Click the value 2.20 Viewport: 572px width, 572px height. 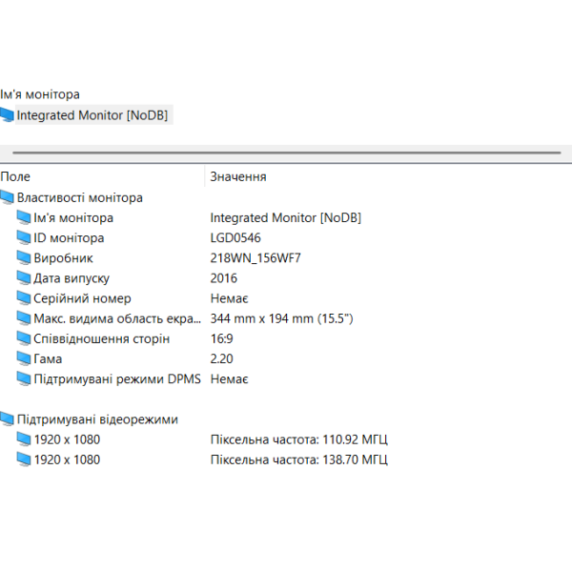coord(221,358)
